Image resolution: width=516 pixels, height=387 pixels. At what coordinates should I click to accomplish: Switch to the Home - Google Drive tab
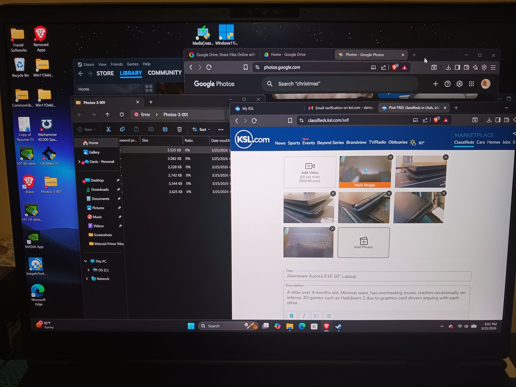(x=288, y=55)
